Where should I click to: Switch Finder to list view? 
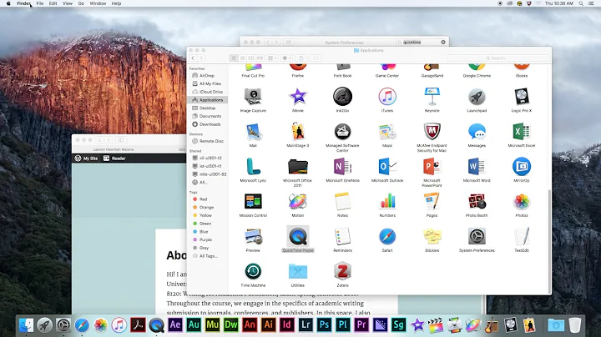(242, 58)
